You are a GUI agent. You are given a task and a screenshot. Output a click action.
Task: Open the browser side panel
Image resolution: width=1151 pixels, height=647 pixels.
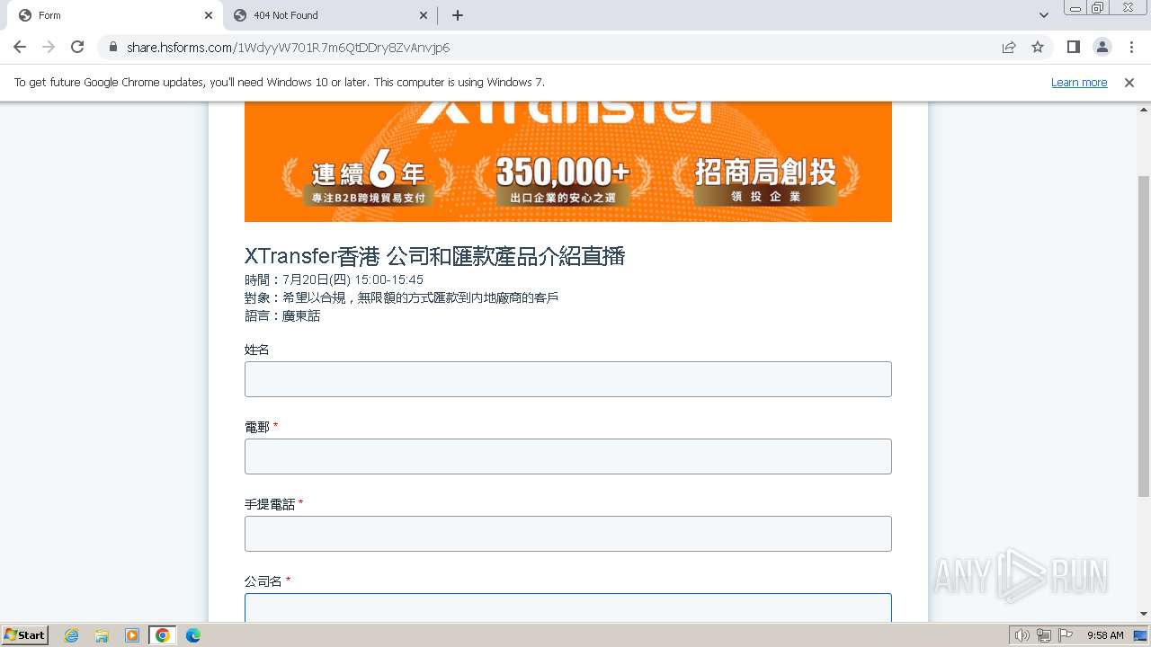[1073, 47]
